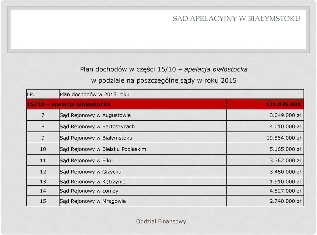This screenshot has height=235, width=317.
Task: Select 'Sąd Rejonowy w Bielsku Podlaskim' cell
Action: point(143,149)
